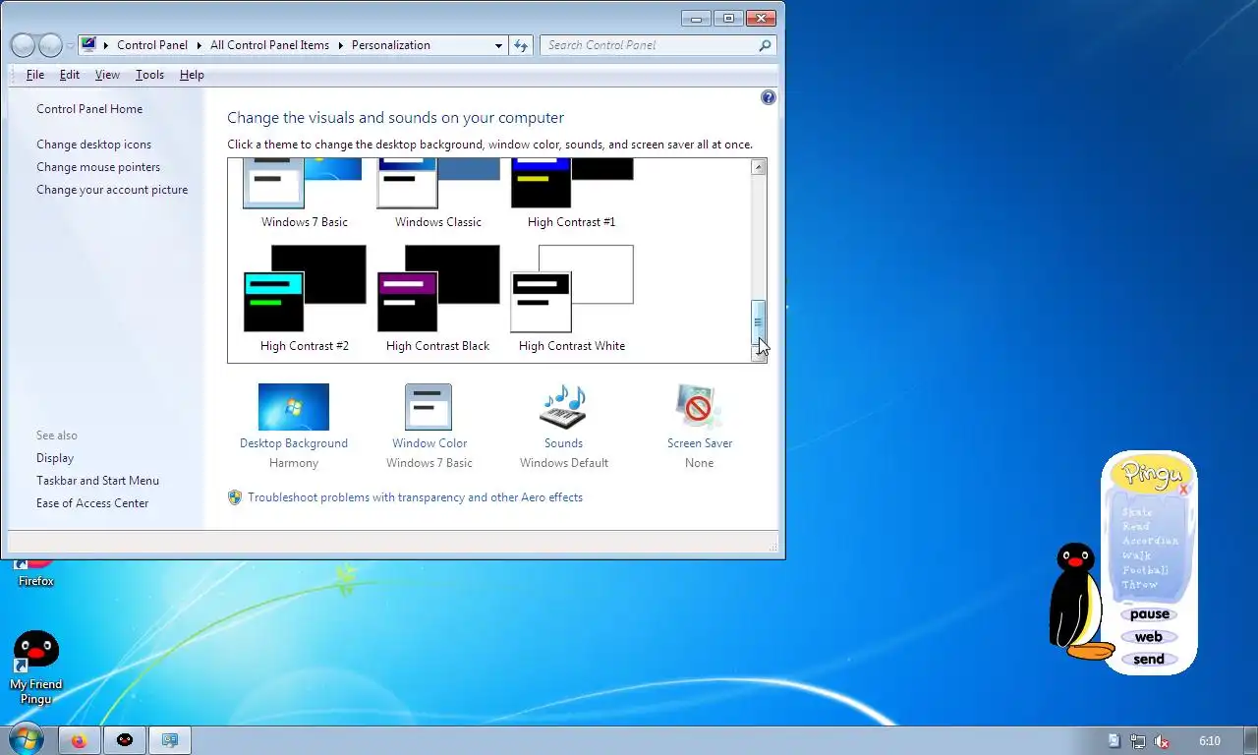This screenshot has height=755, width=1258.
Task: Open the Help menu
Action: tap(192, 75)
